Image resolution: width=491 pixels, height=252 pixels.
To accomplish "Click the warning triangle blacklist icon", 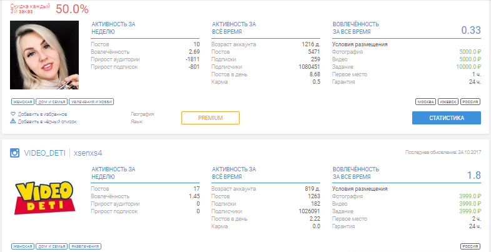I will [x=13, y=121].
